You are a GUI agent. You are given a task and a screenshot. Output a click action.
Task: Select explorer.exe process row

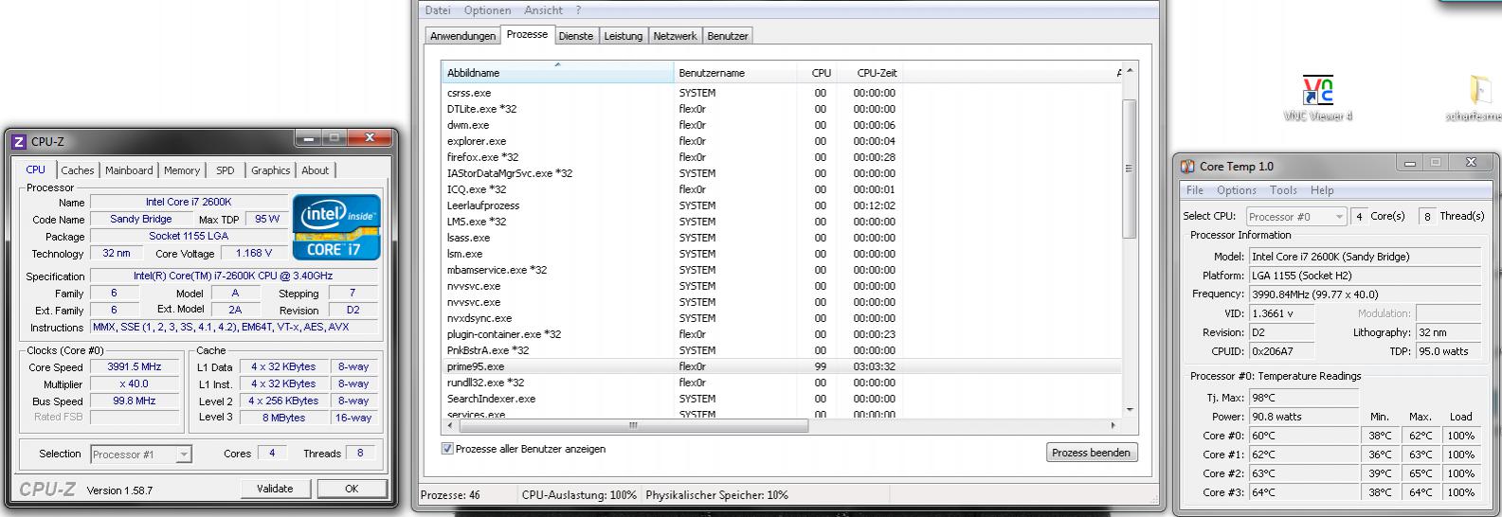(782, 141)
